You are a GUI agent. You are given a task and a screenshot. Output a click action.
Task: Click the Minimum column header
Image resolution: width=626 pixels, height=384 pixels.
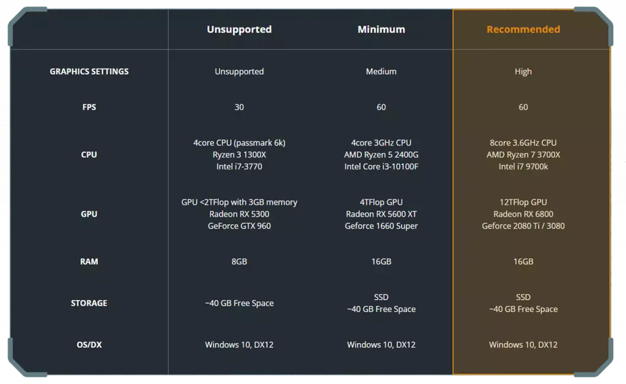tap(381, 29)
